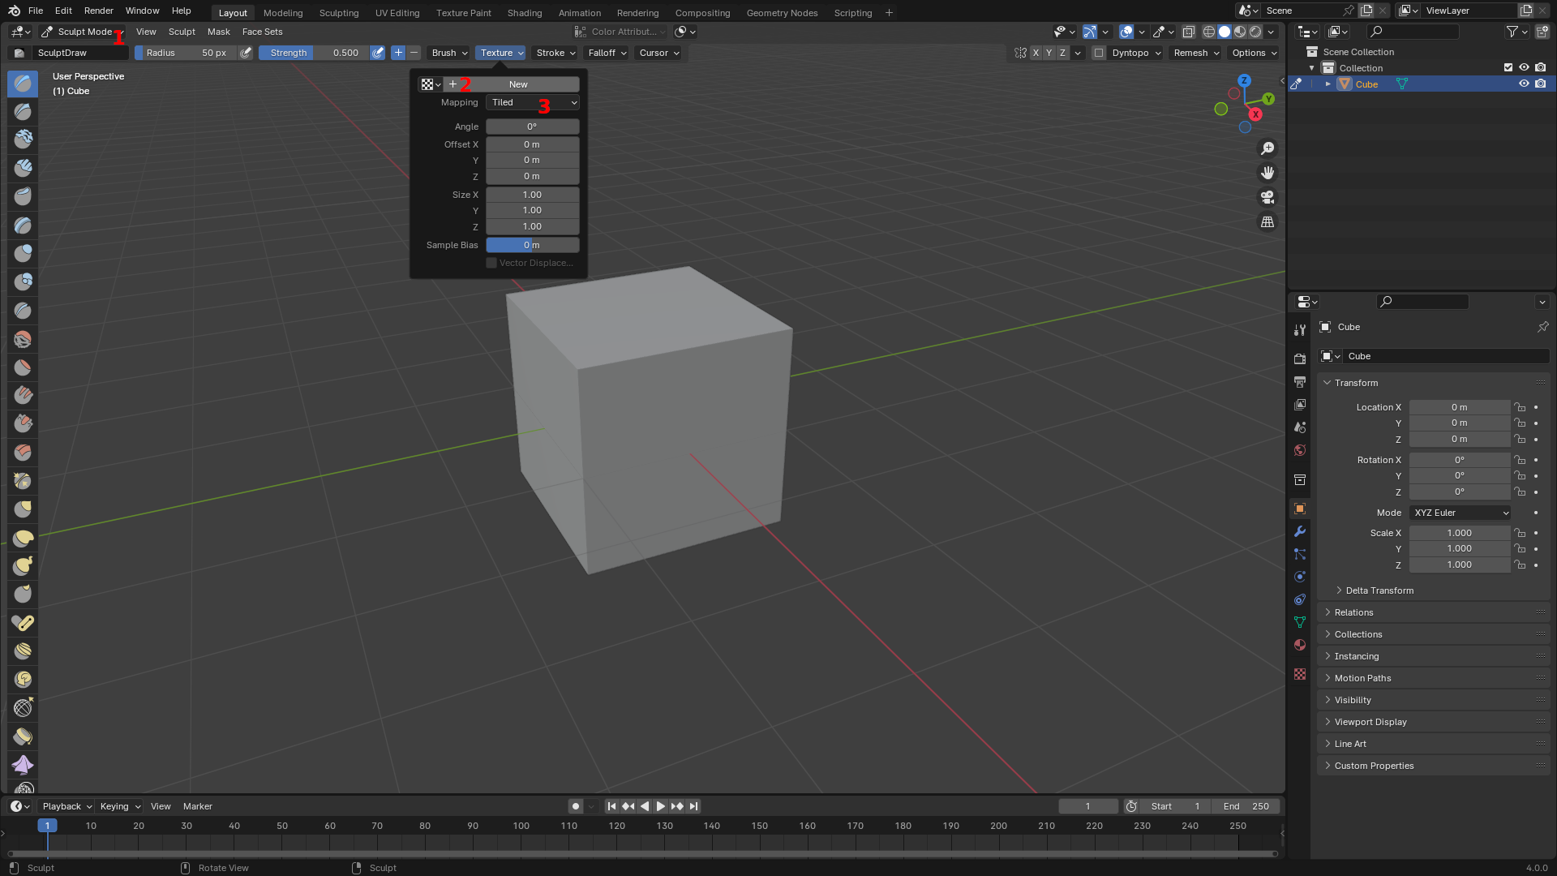The image size is (1557, 876).
Task: Select the Clay Strips brush tool
Action: 23,168
